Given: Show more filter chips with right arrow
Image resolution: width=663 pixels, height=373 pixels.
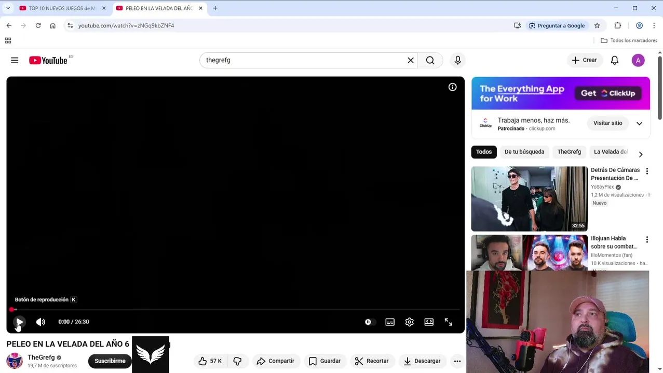Looking at the screenshot, I should point(641,154).
